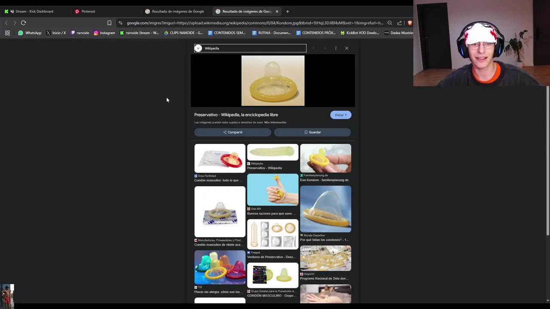
Task: Open Buenas razones para que uses caption
Action: (x=271, y=213)
